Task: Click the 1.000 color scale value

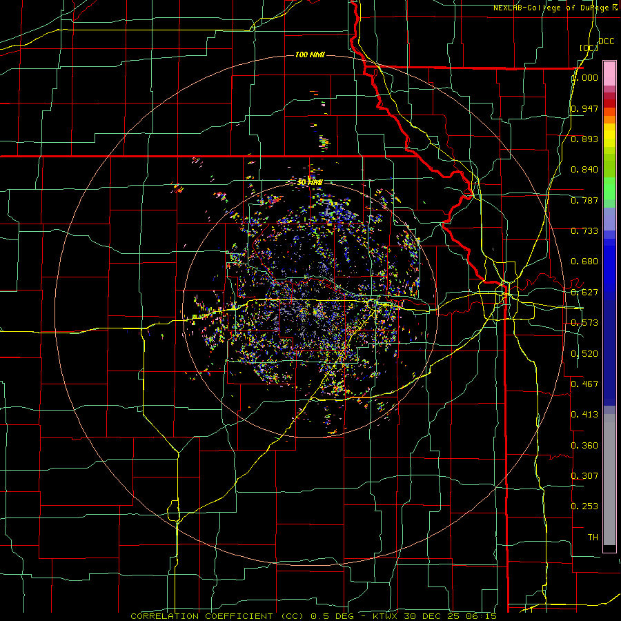Action: coord(584,77)
